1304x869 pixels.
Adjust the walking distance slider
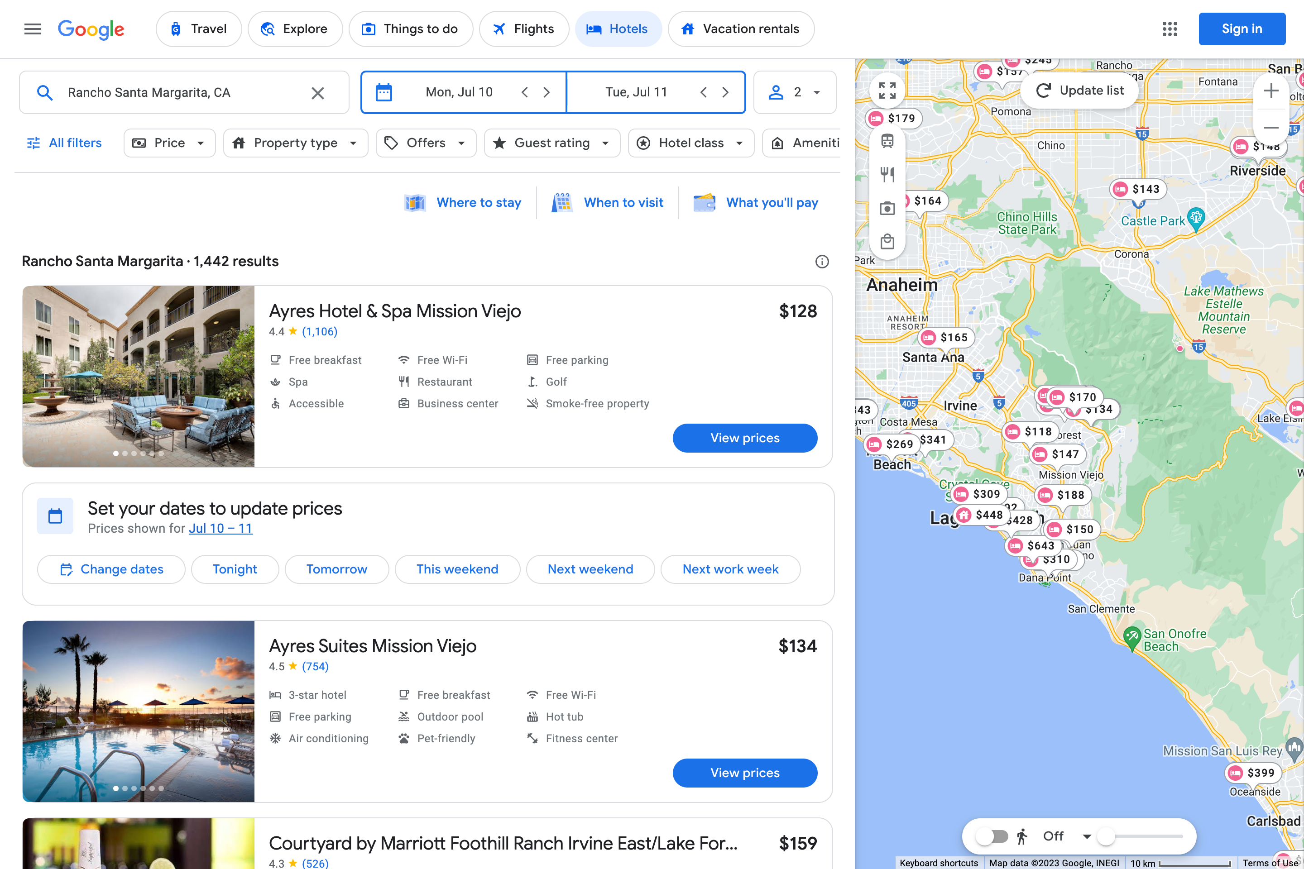point(1107,836)
